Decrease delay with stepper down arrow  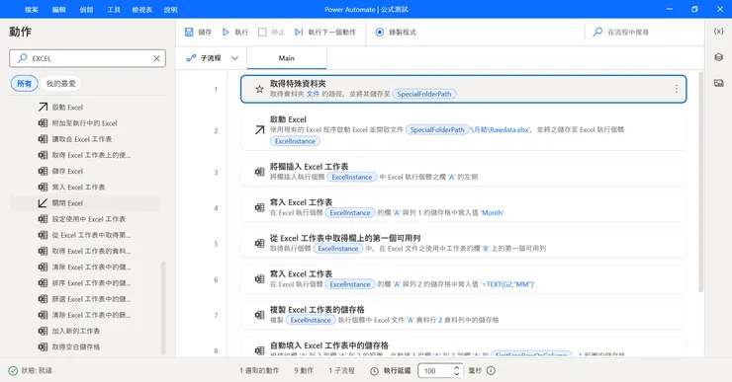pyautogui.click(x=457, y=374)
